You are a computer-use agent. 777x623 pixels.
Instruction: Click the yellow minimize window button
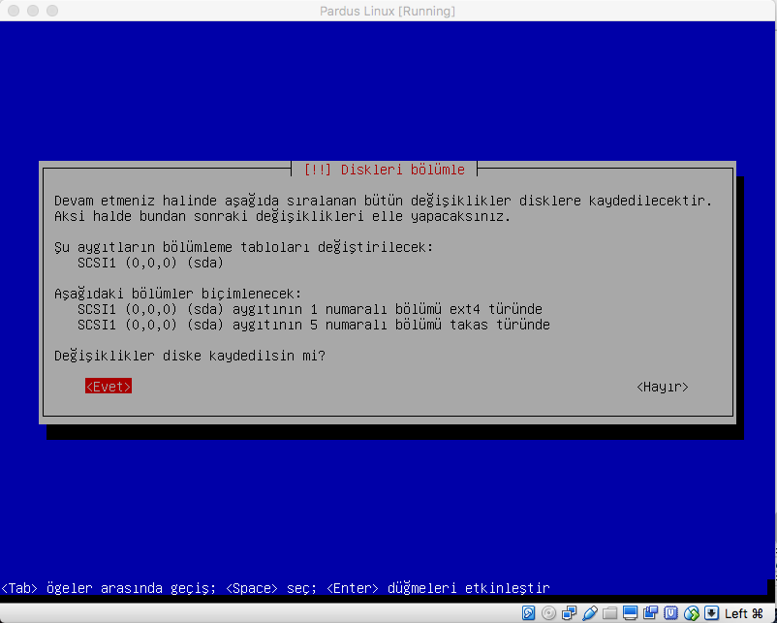[x=32, y=11]
